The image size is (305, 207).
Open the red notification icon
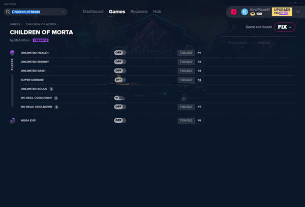[x=233, y=11]
